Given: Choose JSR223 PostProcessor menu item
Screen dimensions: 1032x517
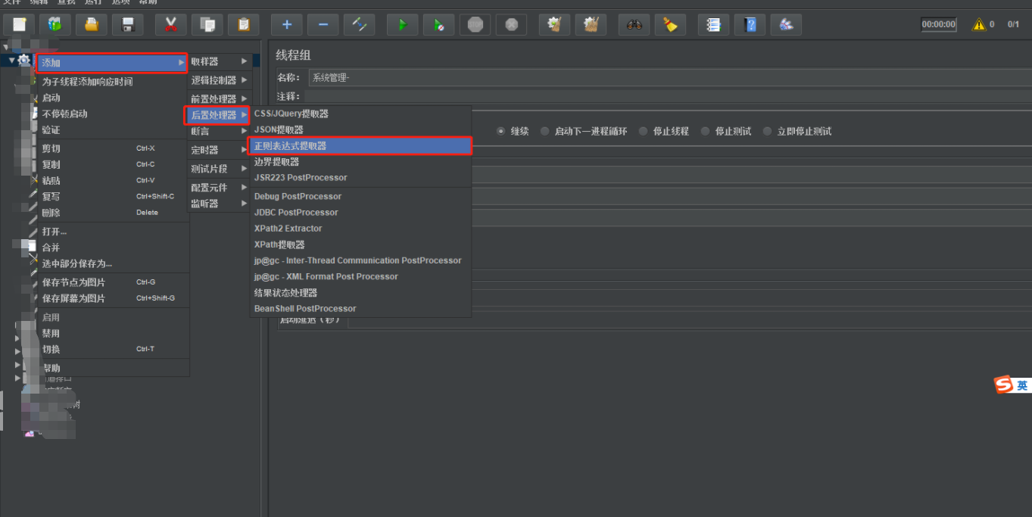Looking at the screenshot, I should click(361, 178).
